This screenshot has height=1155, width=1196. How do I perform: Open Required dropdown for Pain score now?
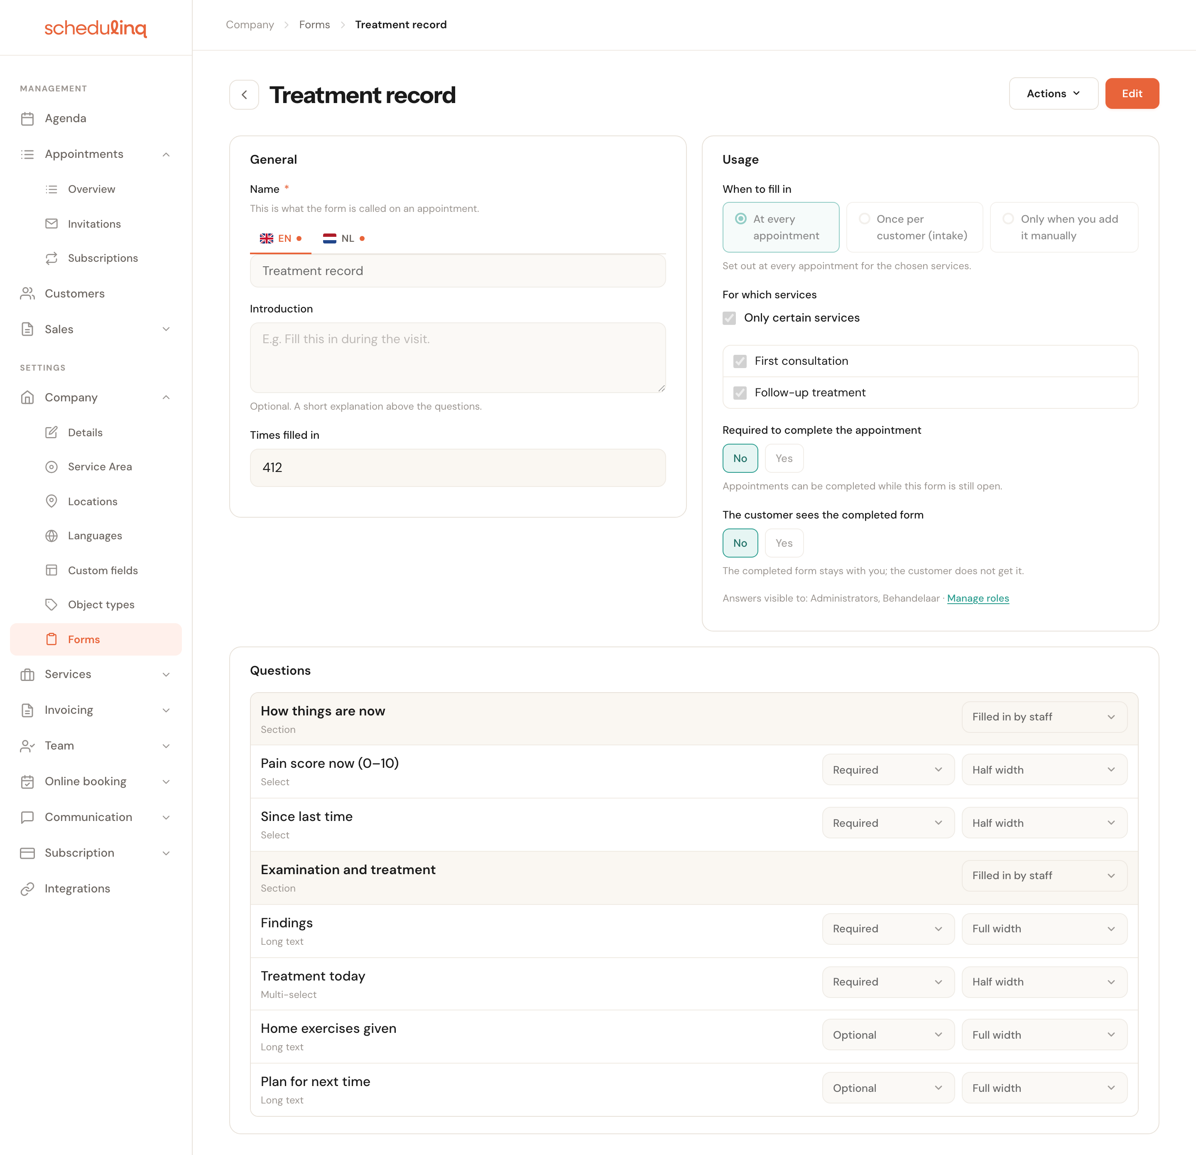pos(888,770)
